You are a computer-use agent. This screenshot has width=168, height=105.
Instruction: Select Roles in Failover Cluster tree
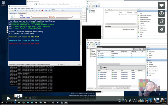tap(93, 50)
